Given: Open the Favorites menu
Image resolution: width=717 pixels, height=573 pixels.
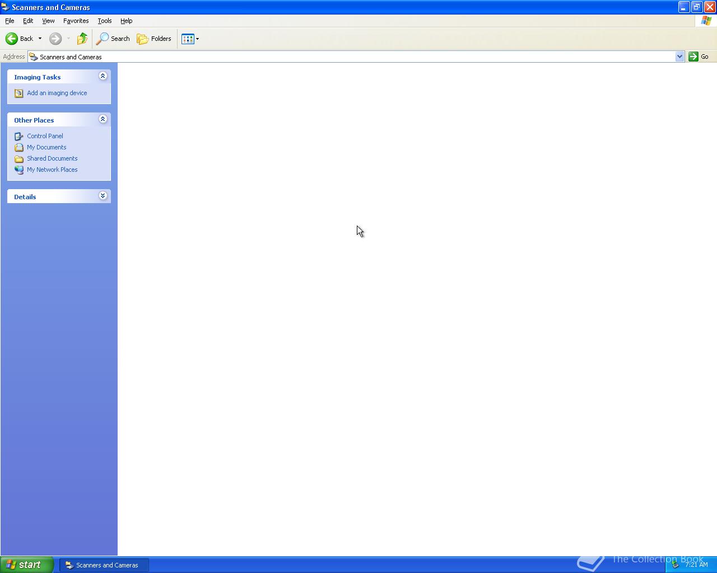Looking at the screenshot, I should tap(76, 21).
